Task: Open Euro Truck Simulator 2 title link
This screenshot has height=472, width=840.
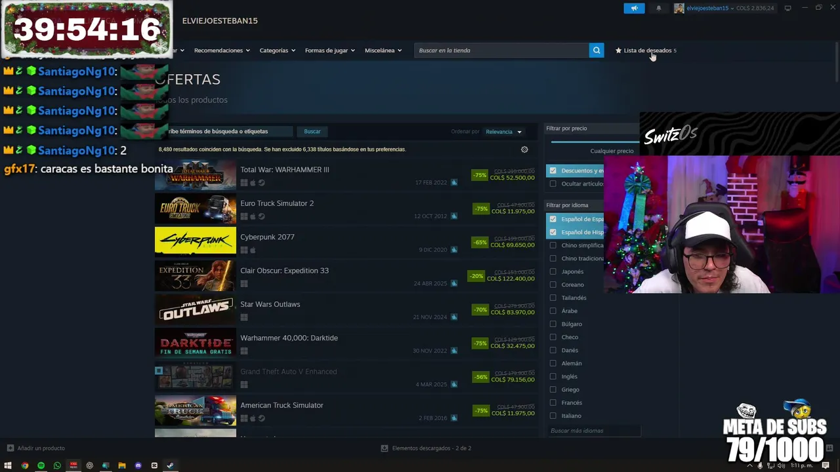Action: pyautogui.click(x=277, y=203)
